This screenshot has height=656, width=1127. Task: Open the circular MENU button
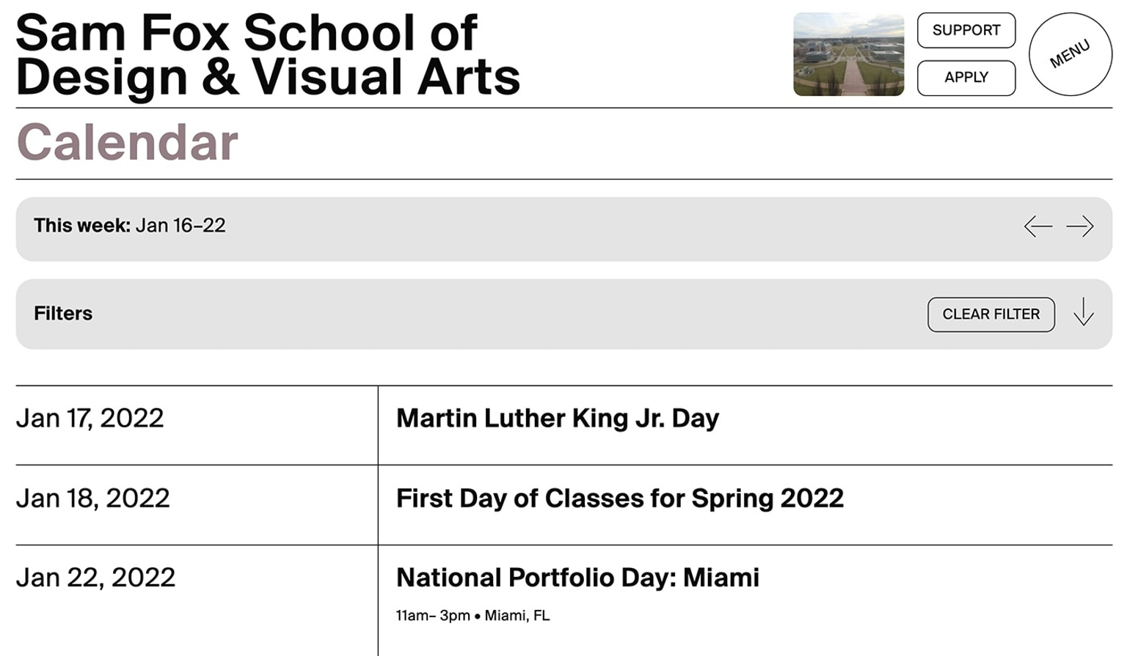point(1070,54)
